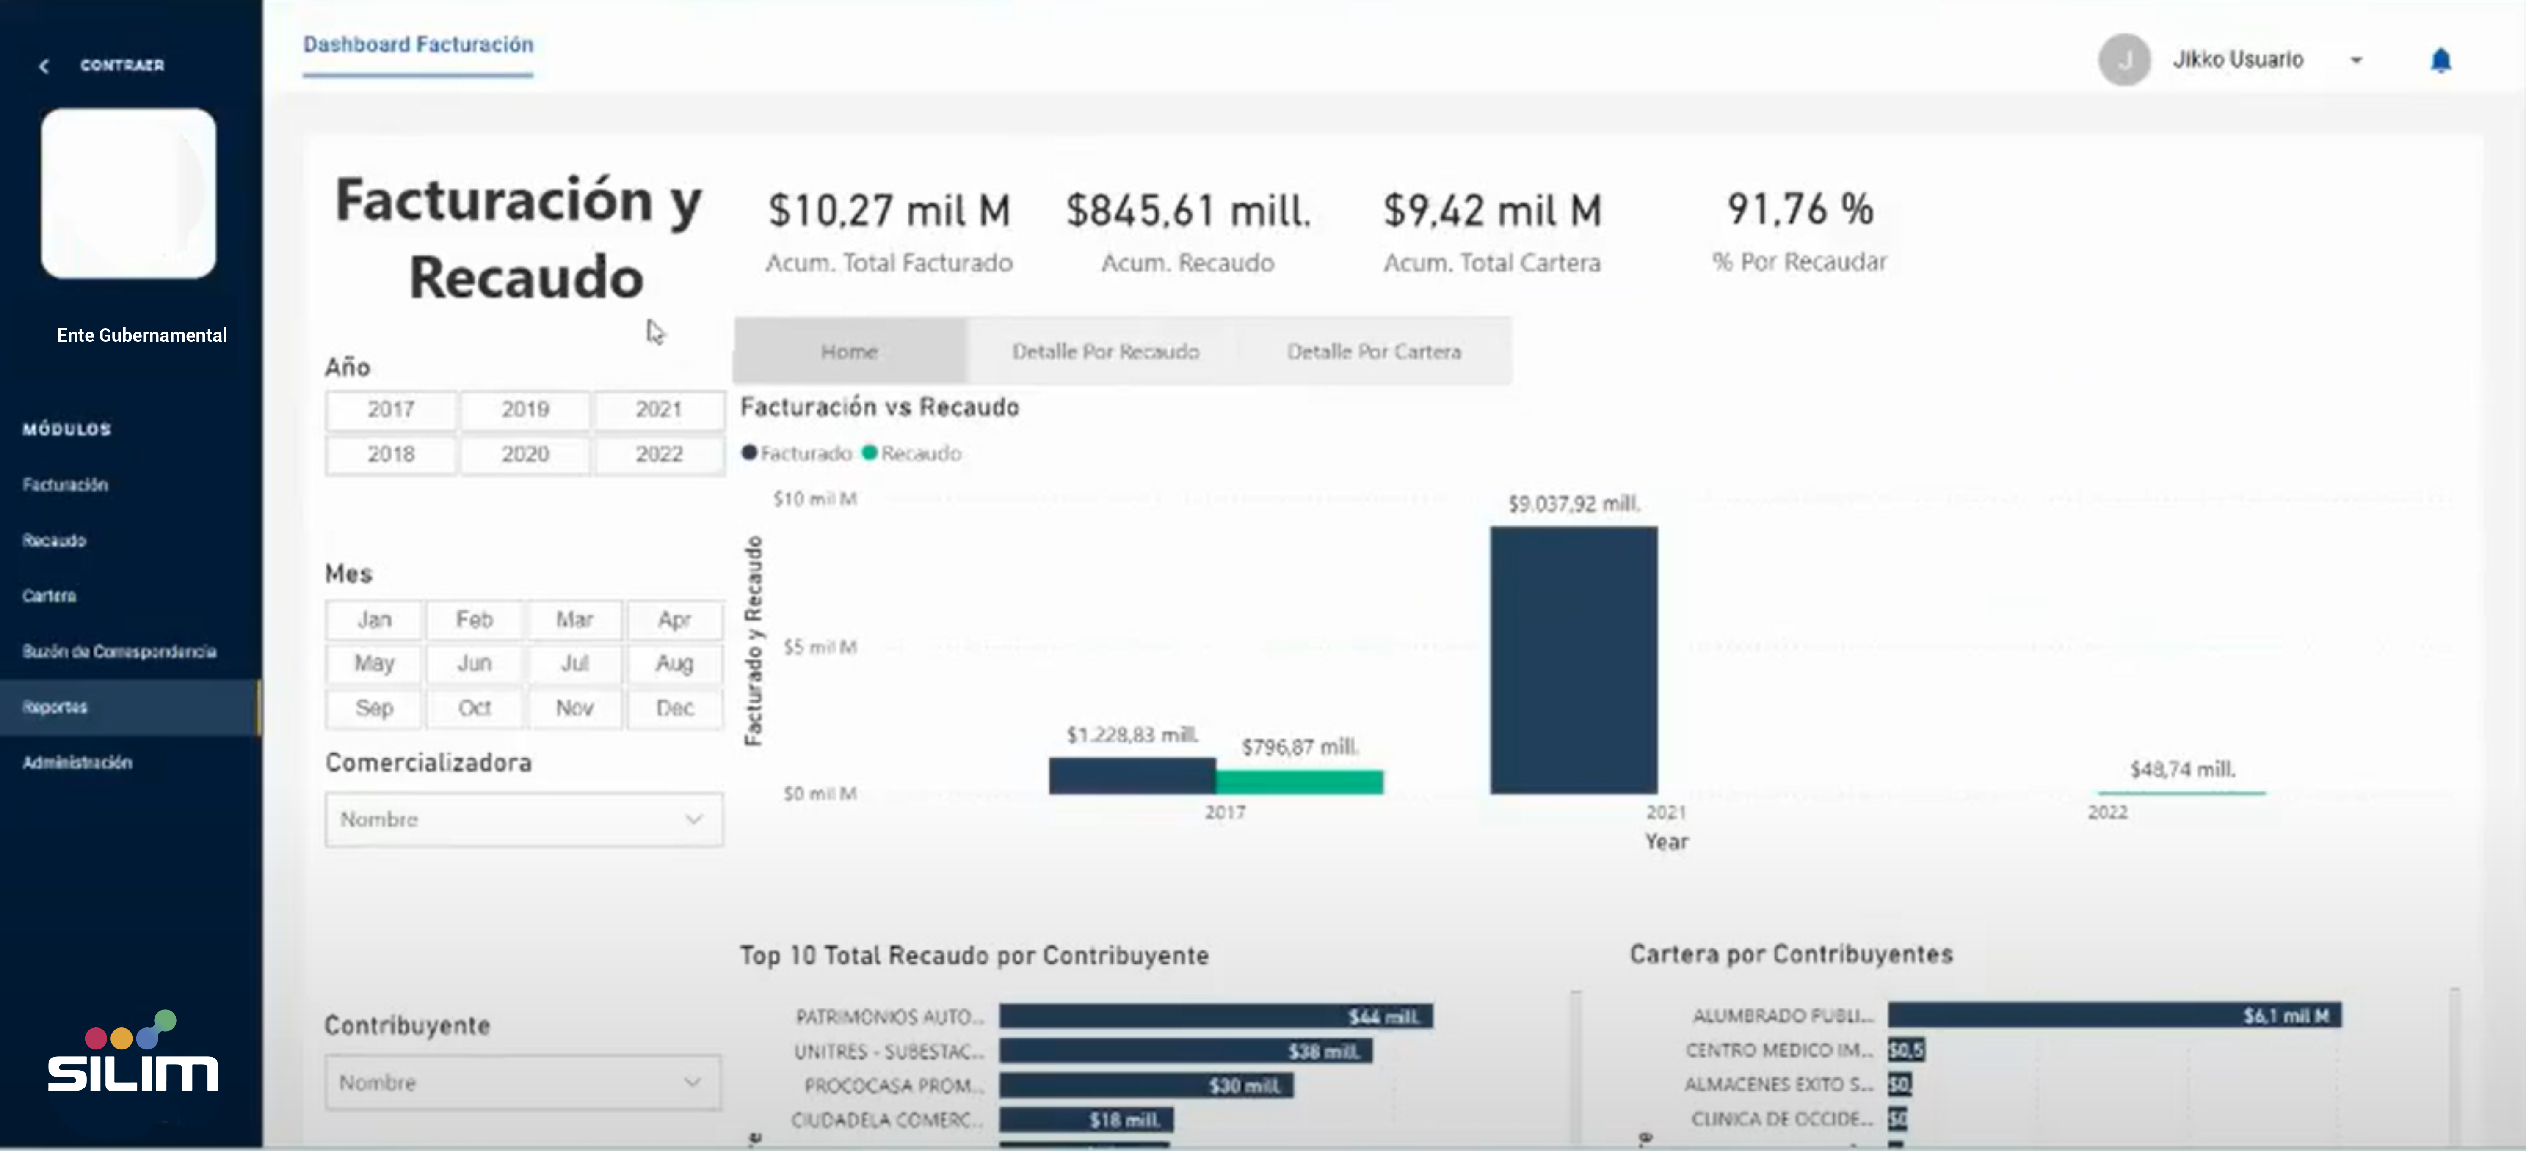The image size is (2526, 1151).
Task: Click the Facturado legend color dot
Action: click(x=750, y=453)
